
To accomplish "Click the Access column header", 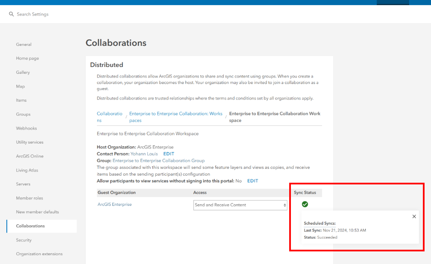I will pyautogui.click(x=200, y=193).
